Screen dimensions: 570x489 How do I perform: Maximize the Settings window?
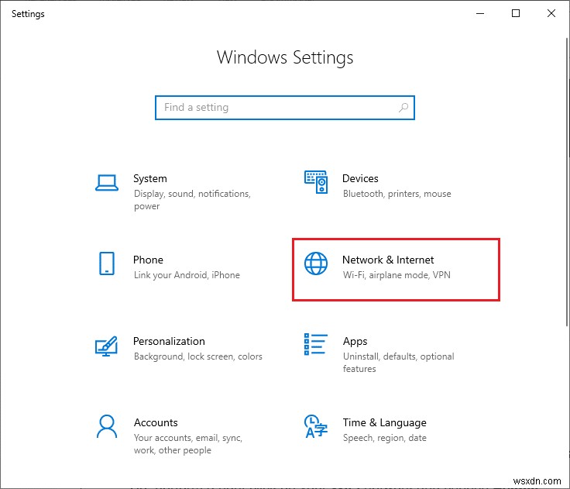click(516, 13)
